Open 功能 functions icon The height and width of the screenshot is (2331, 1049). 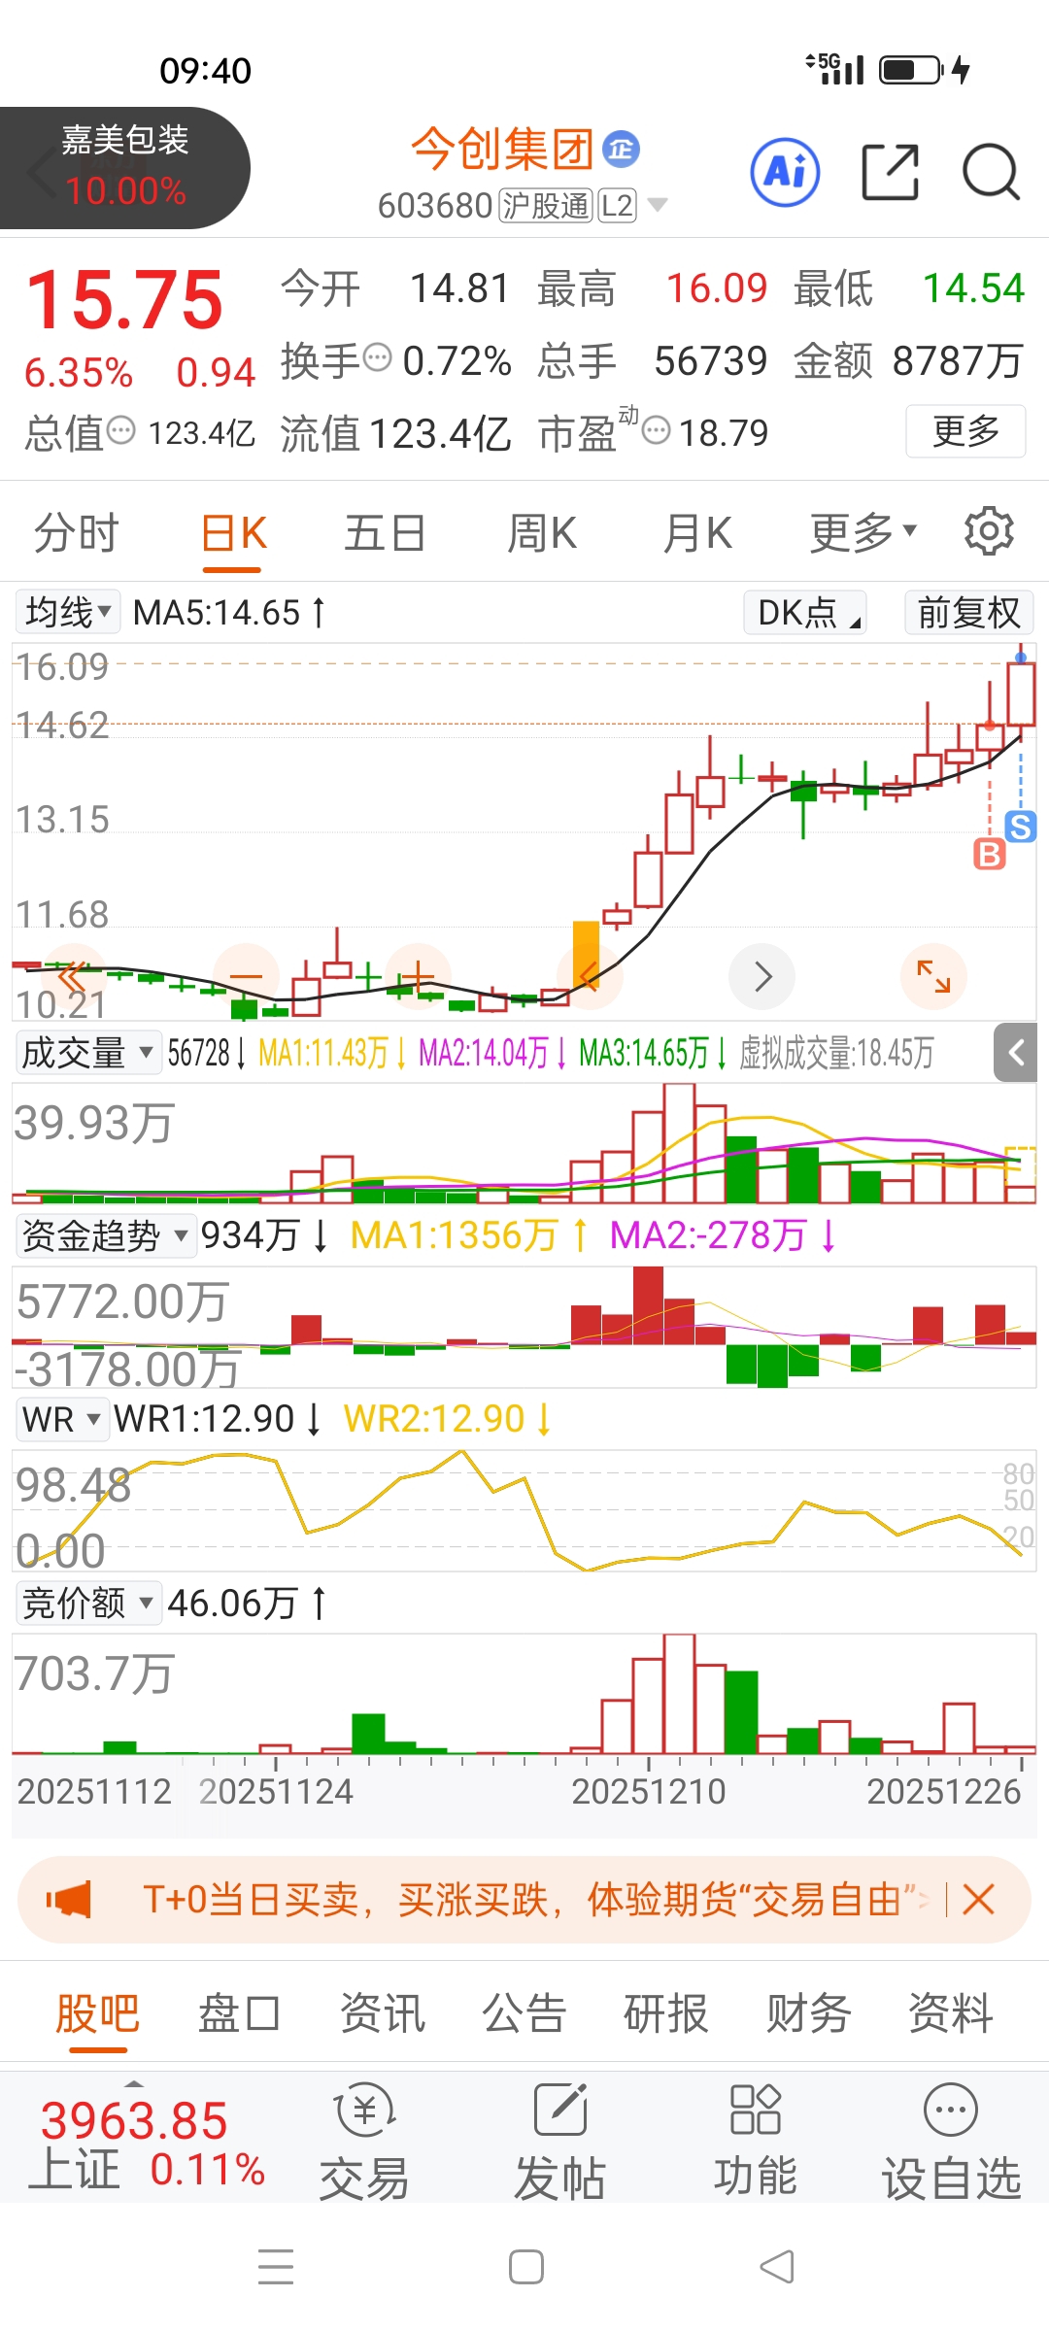pyautogui.click(x=756, y=2140)
